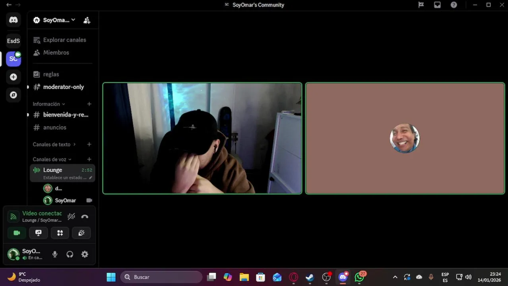Deafen with the headphones icon

tap(70, 254)
